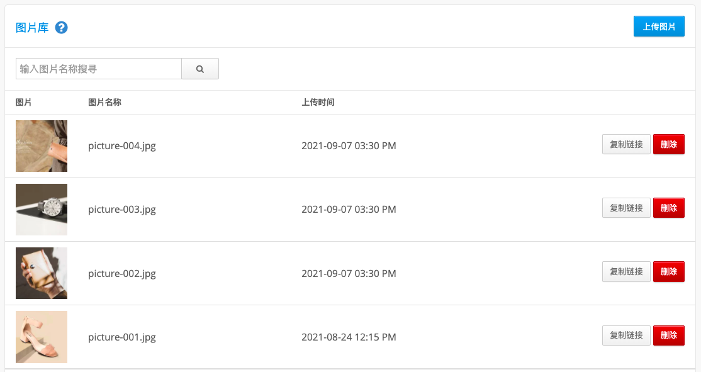Copy link for picture-001.jpg
Image resolution: width=701 pixels, height=372 pixels.
tap(626, 335)
